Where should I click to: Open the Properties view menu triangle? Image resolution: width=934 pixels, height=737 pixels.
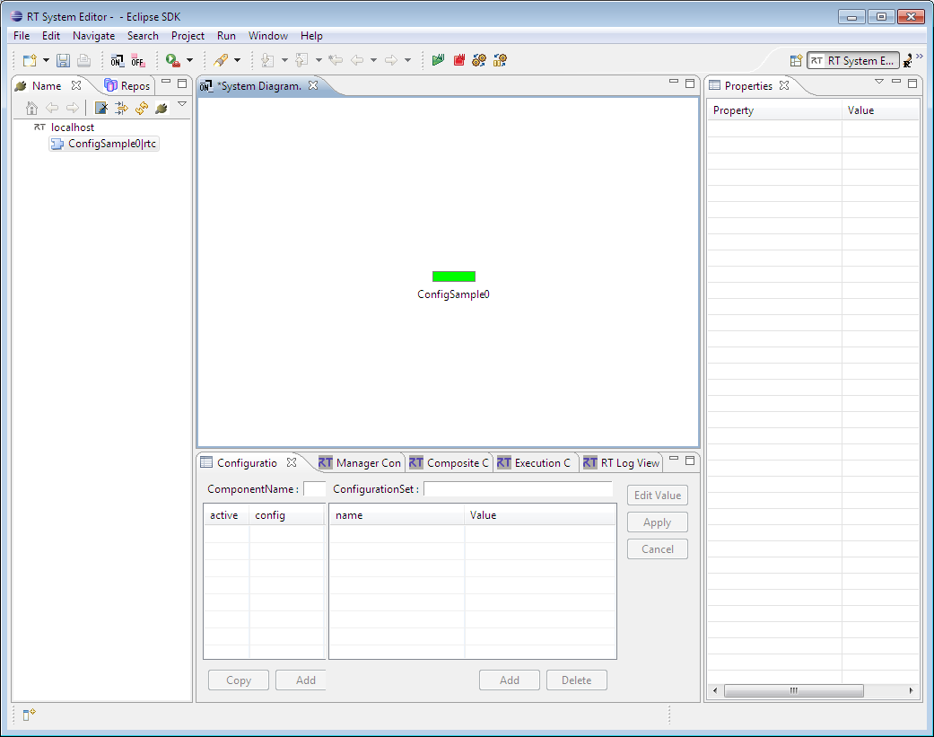click(879, 82)
